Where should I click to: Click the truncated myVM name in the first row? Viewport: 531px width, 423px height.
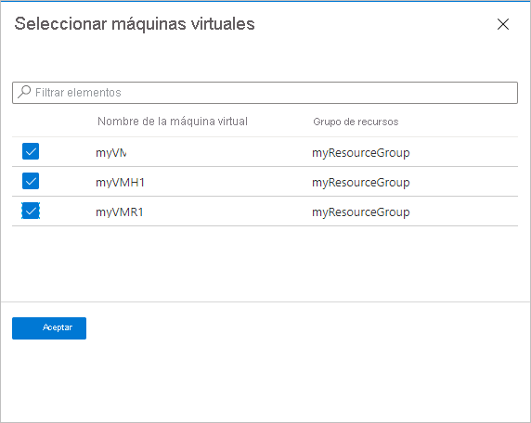tap(111, 153)
